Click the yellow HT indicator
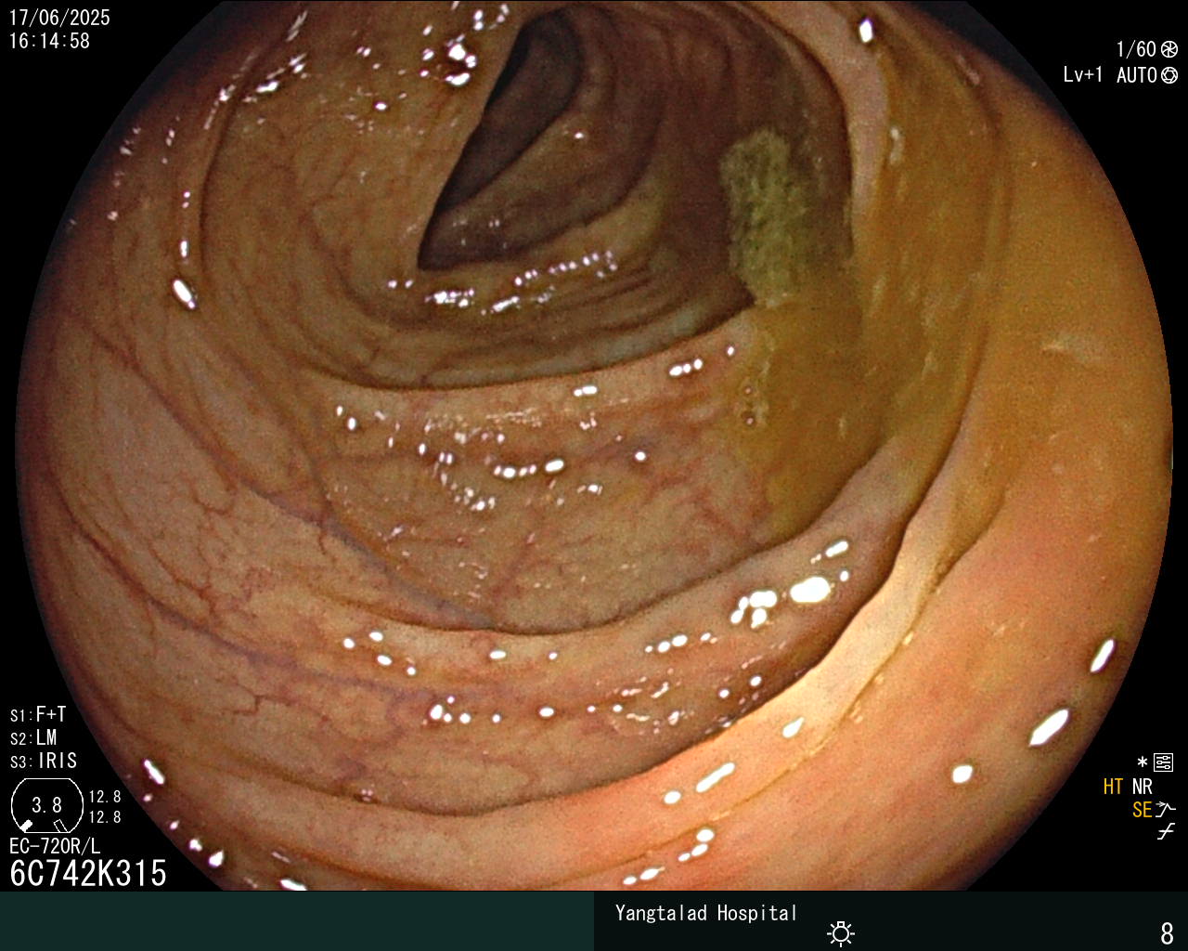The image size is (1188, 951). click(x=1113, y=787)
